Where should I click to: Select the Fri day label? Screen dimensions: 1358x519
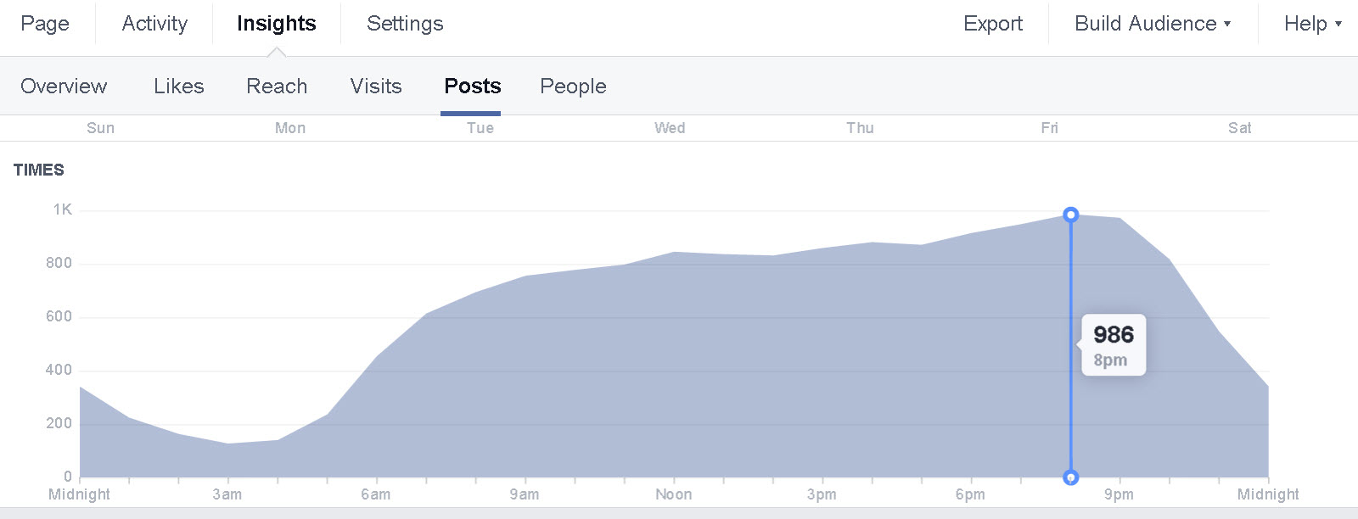tap(1050, 127)
